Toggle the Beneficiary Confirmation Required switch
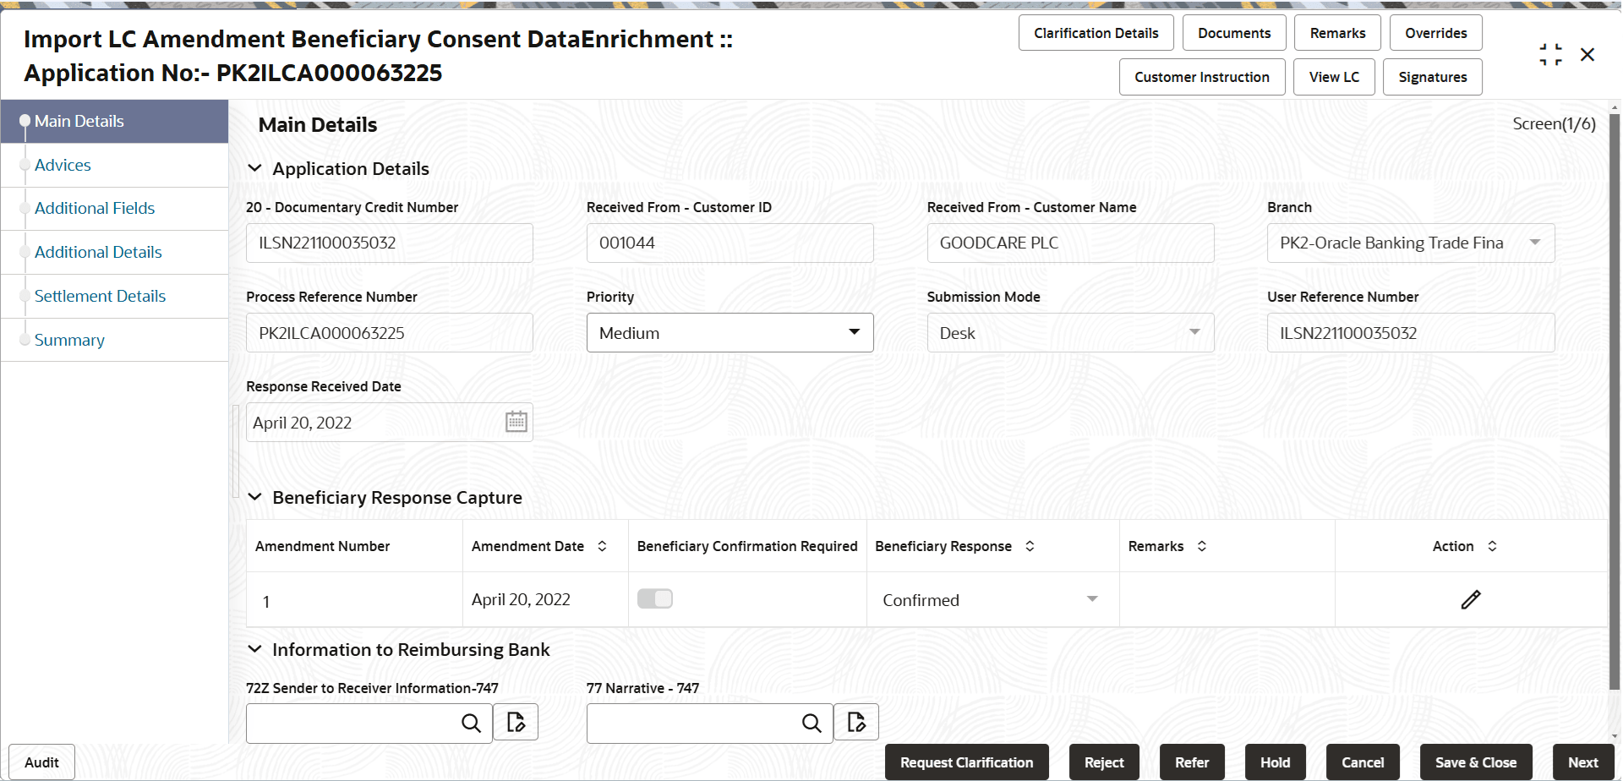The width and height of the screenshot is (1623, 781). [655, 599]
